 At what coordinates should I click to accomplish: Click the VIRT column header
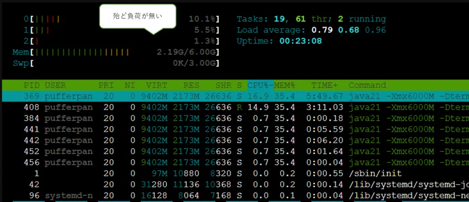pos(156,85)
